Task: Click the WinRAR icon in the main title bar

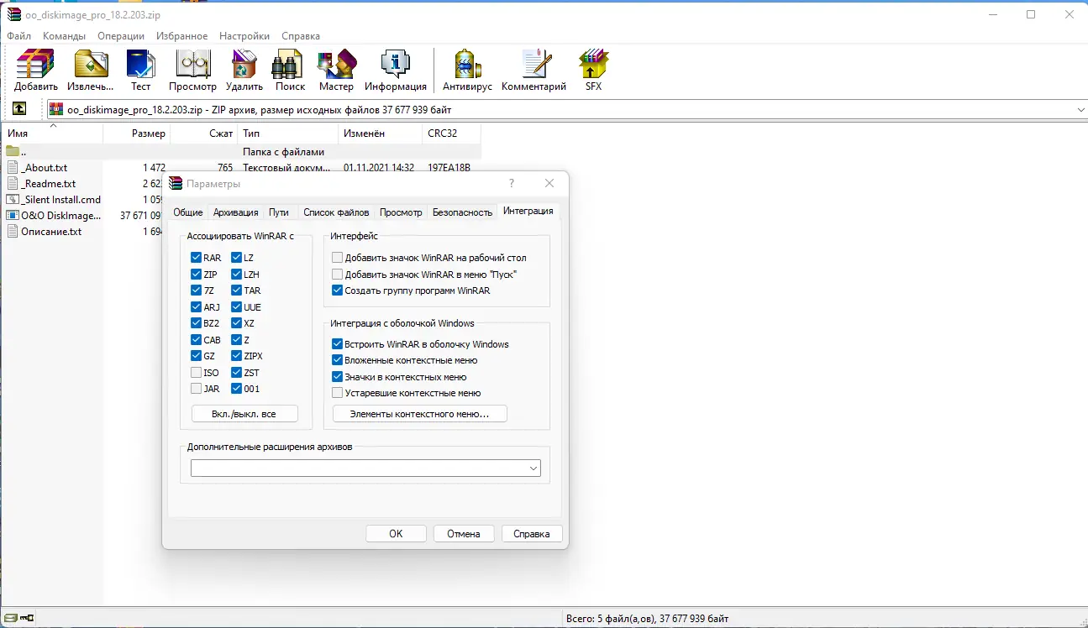Action: [x=14, y=14]
